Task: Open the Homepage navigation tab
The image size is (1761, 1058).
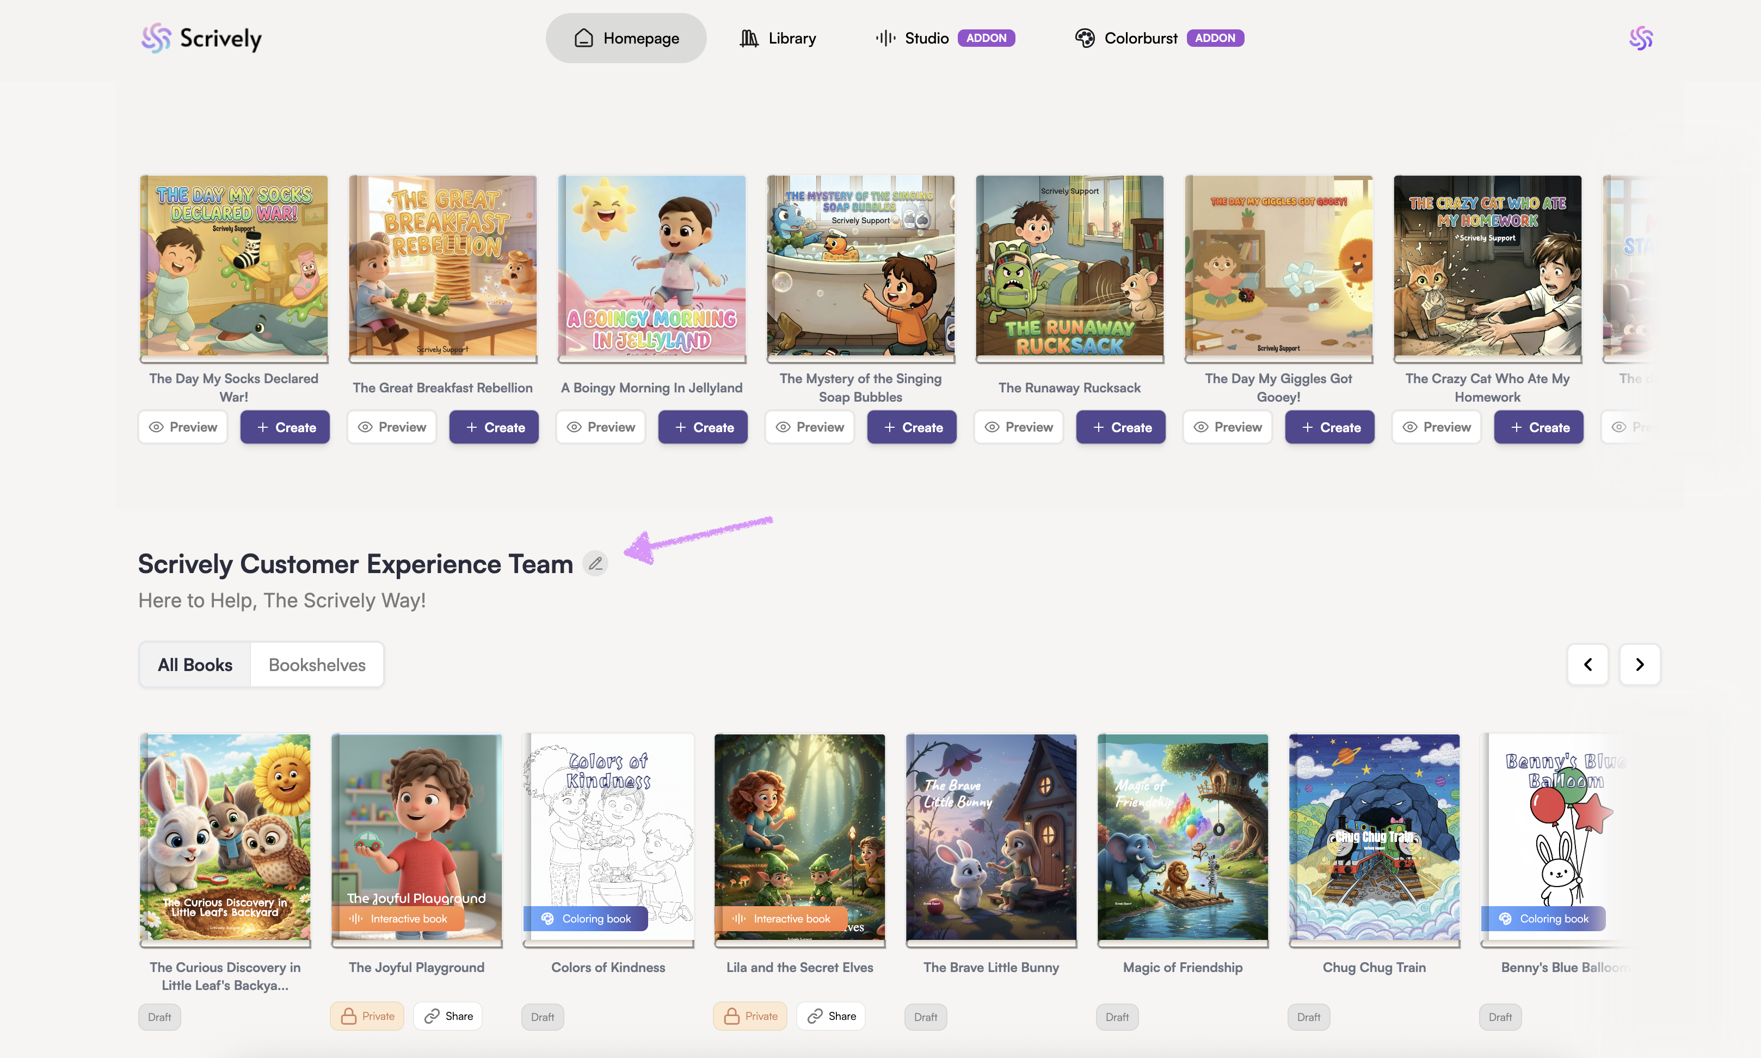Action: coord(626,39)
